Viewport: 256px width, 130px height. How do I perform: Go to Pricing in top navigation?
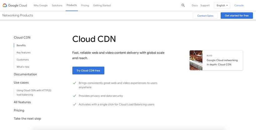85,5
